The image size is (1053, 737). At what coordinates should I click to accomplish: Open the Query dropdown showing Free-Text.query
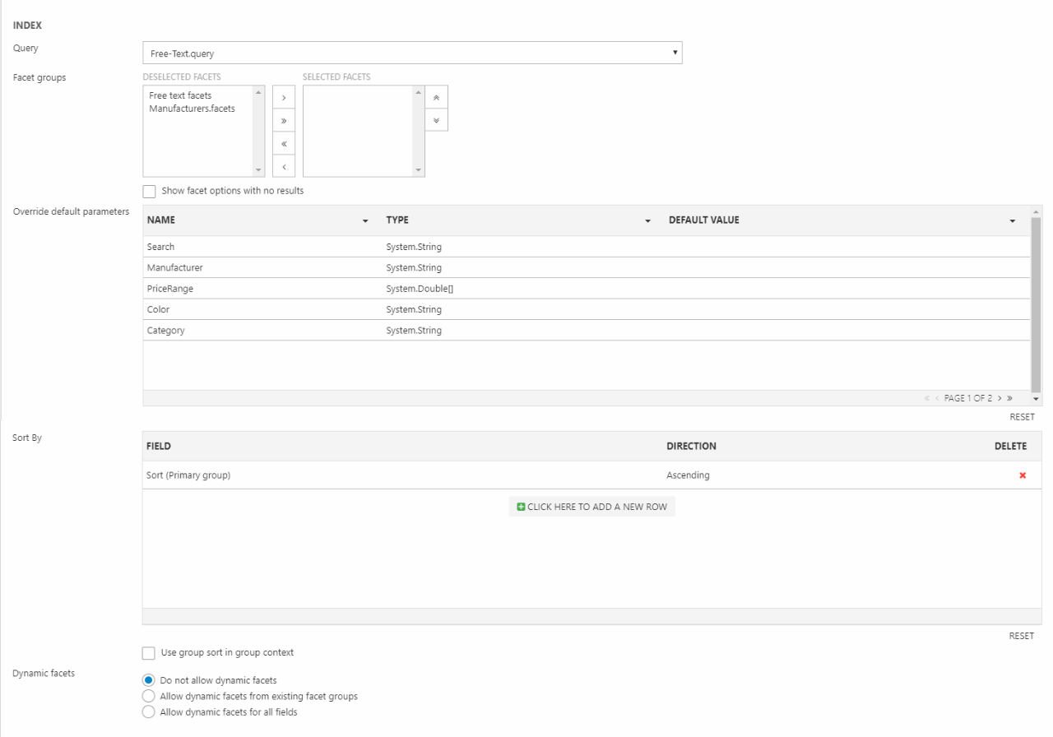[412, 53]
